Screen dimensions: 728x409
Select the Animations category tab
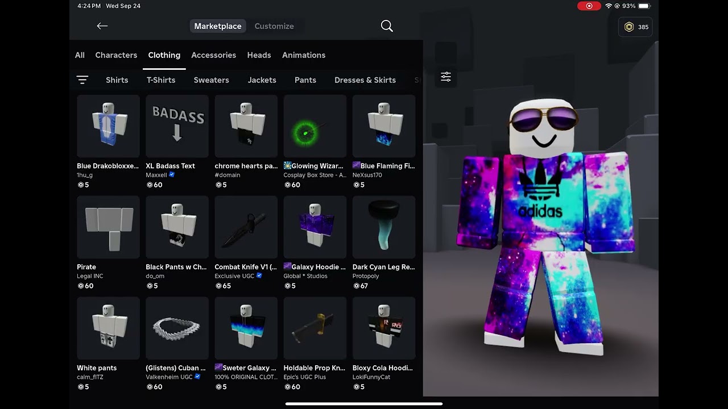(304, 55)
